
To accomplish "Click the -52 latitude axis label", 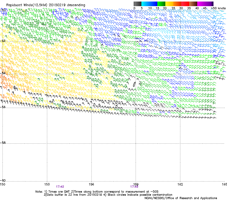I will coord(3,41).
